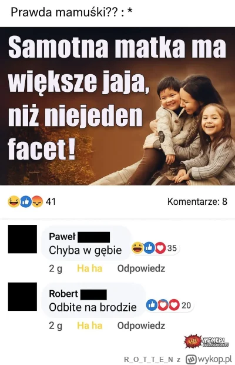Click the thumbs-up reaction icon under the post

click(25, 201)
